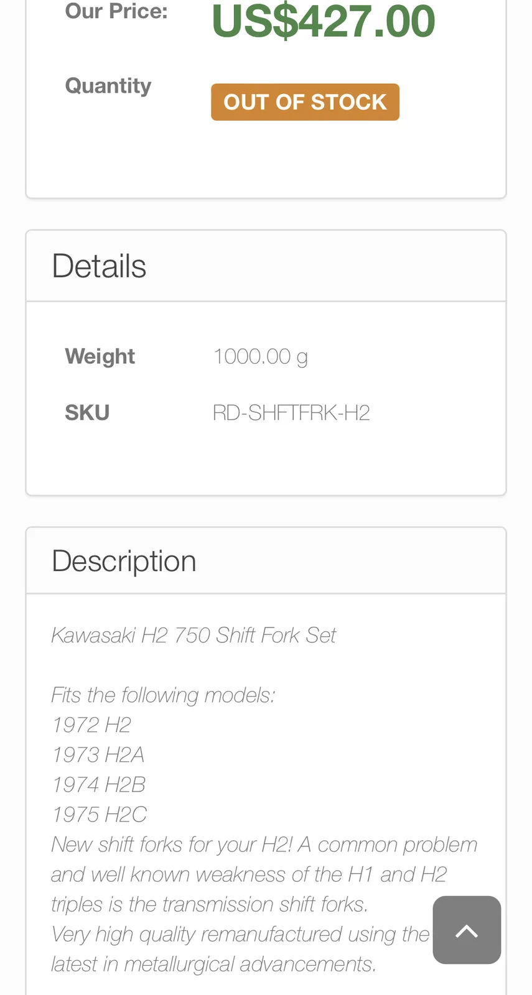Click the New shift forks sentence
The width and height of the screenshot is (532, 995).
tap(264, 845)
